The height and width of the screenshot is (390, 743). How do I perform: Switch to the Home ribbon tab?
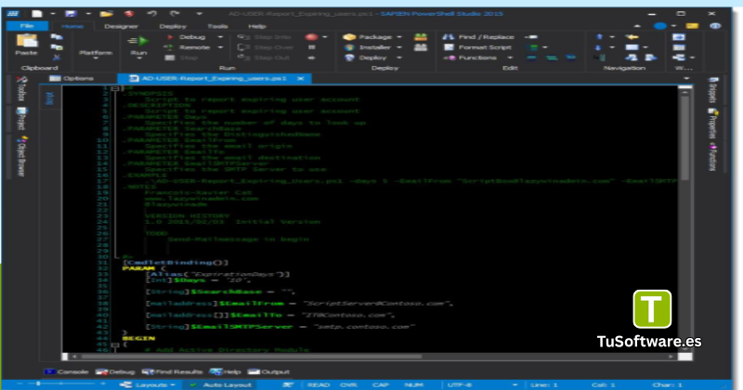72,26
